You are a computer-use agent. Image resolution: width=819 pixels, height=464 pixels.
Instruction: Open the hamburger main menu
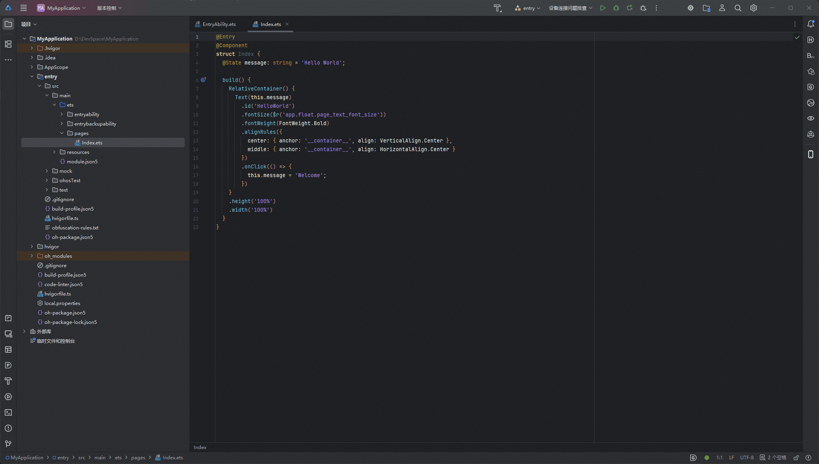pyautogui.click(x=24, y=8)
